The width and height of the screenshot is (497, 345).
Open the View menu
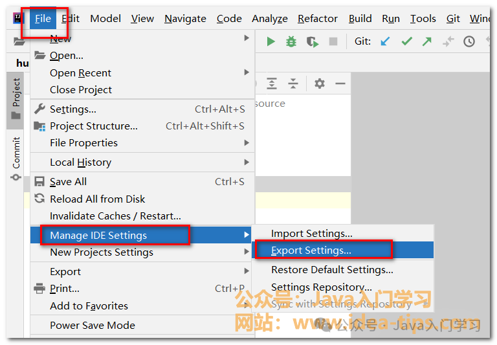tap(142, 18)
